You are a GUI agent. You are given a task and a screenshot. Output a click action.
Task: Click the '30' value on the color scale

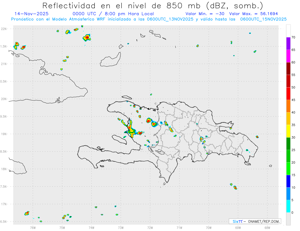pos(293,137)
